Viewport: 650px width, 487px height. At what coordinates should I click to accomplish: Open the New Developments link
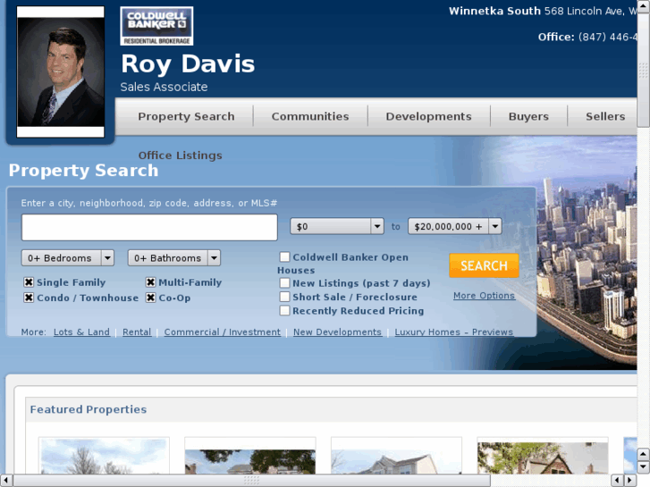pos(337,332)
